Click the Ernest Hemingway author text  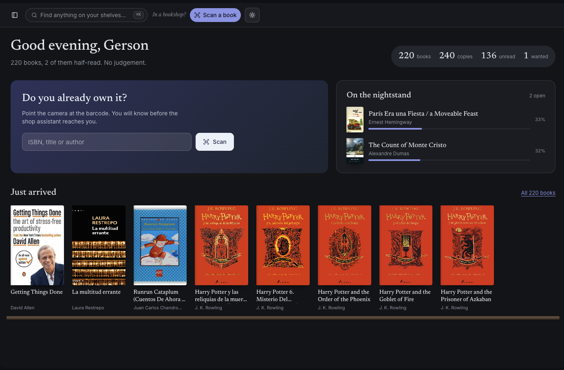390,122
